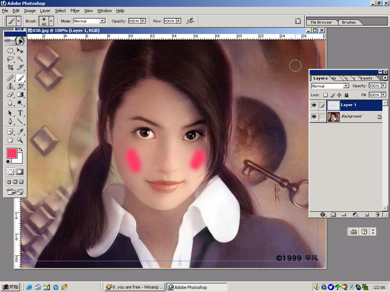Screen dimensions: 390x292
Task: Open the Layer menu
Action: [x=45, y=11]
